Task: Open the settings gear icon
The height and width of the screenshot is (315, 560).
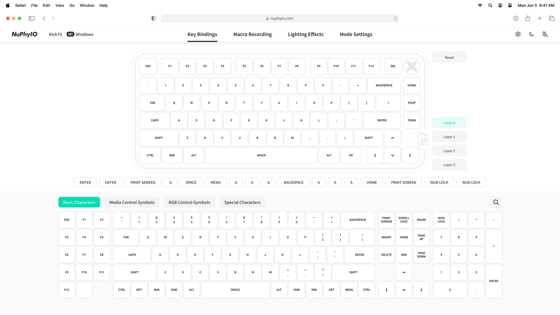Action: click(x=518, y=34)
